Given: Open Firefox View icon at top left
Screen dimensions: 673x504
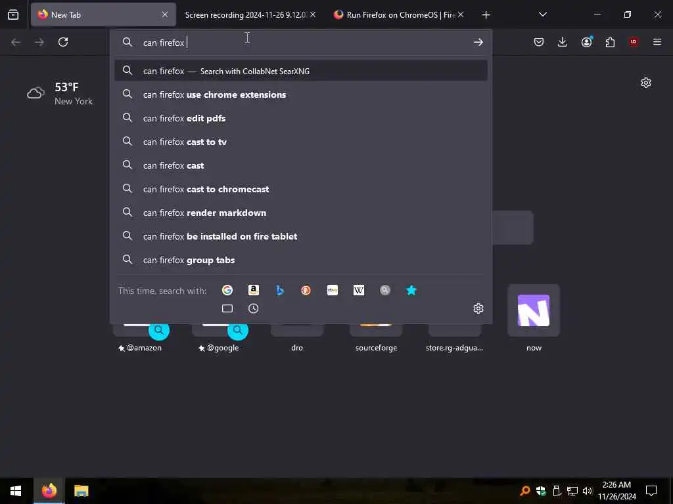Looking at the screenshot, I should click(13, 14).
